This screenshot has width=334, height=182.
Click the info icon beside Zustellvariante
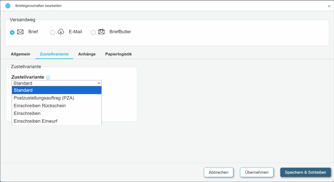pos(48,77)
